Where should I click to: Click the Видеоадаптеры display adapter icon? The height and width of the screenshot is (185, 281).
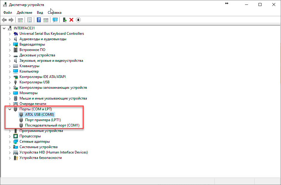(16, 44)
